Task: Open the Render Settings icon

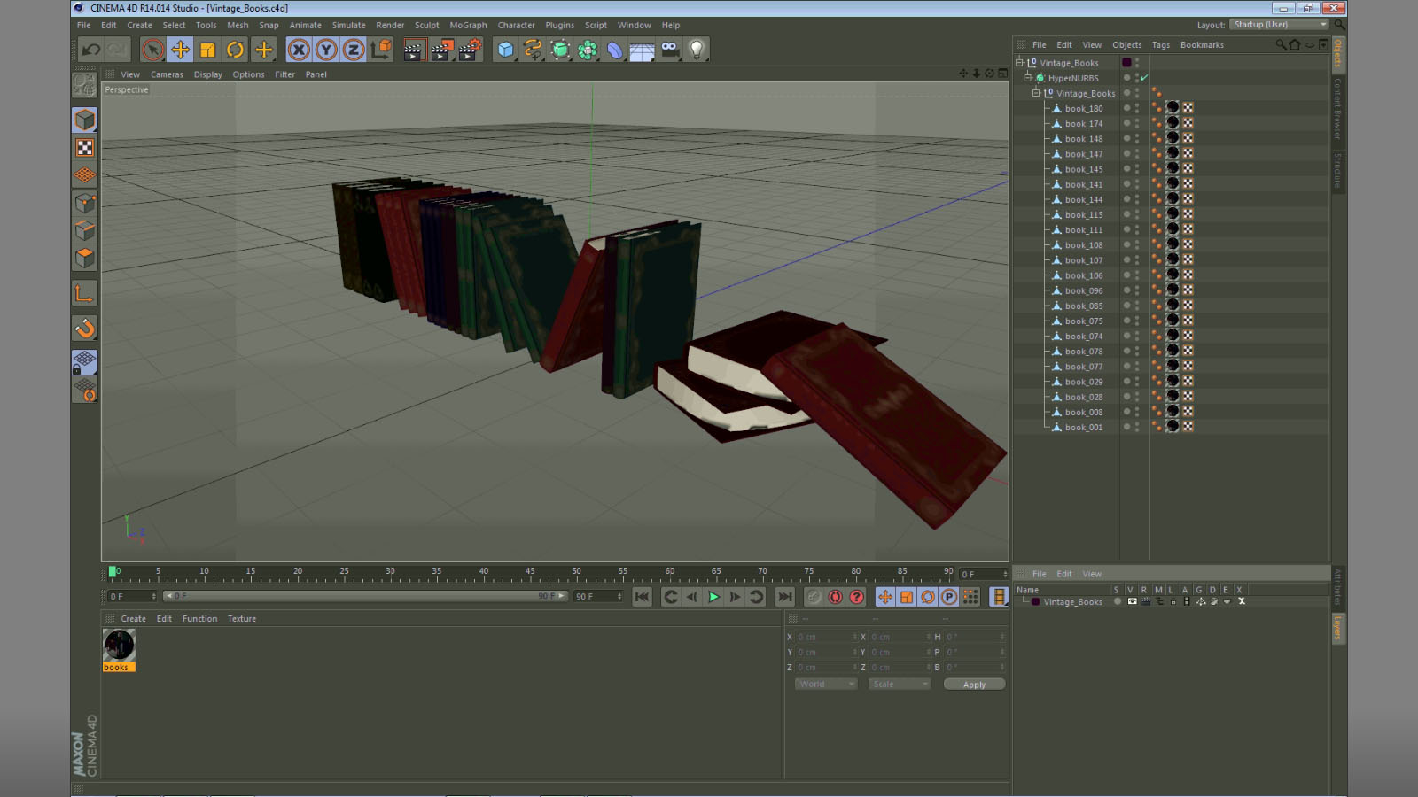Action: tap(470, 50)
